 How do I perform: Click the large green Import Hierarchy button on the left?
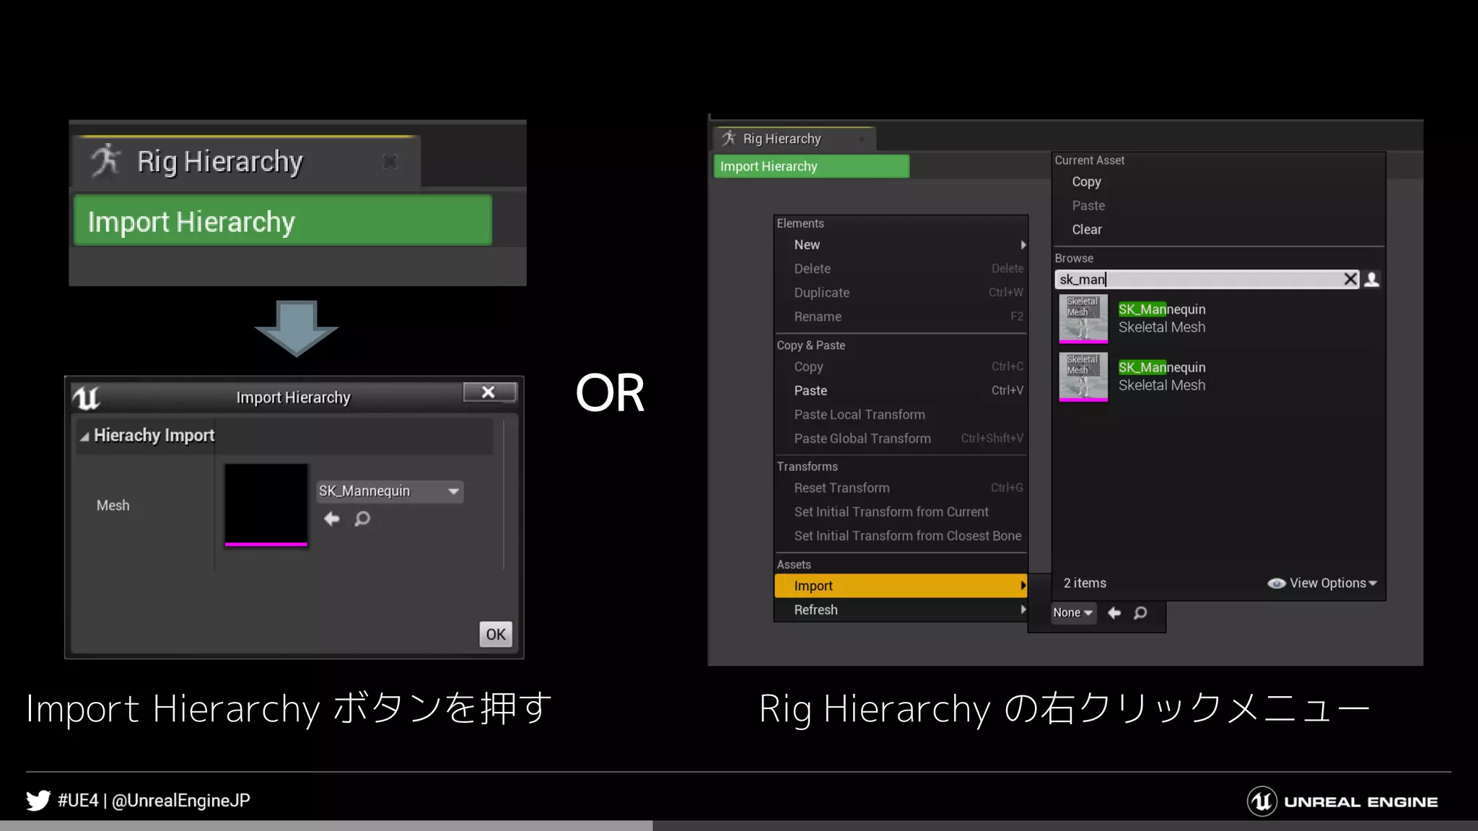coord(283,221)
